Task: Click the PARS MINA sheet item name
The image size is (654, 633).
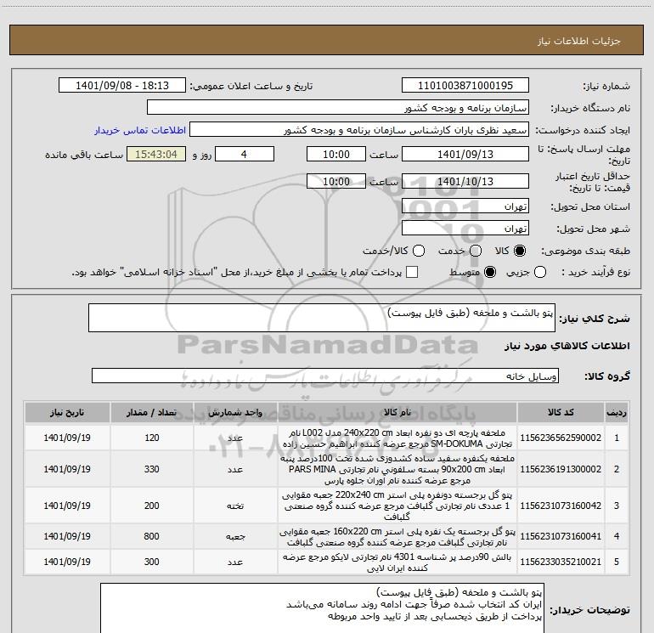Action: 397,469
